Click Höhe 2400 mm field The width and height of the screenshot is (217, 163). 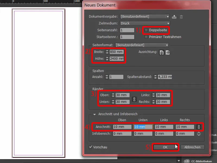coord(117,59)
